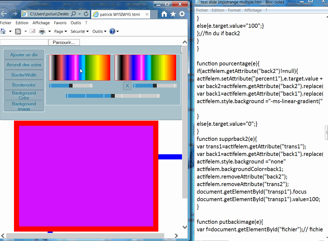Open Favoris menu in Internet Explorer
The height and width of the screenshot is (241, 328).
pos(60,23)
